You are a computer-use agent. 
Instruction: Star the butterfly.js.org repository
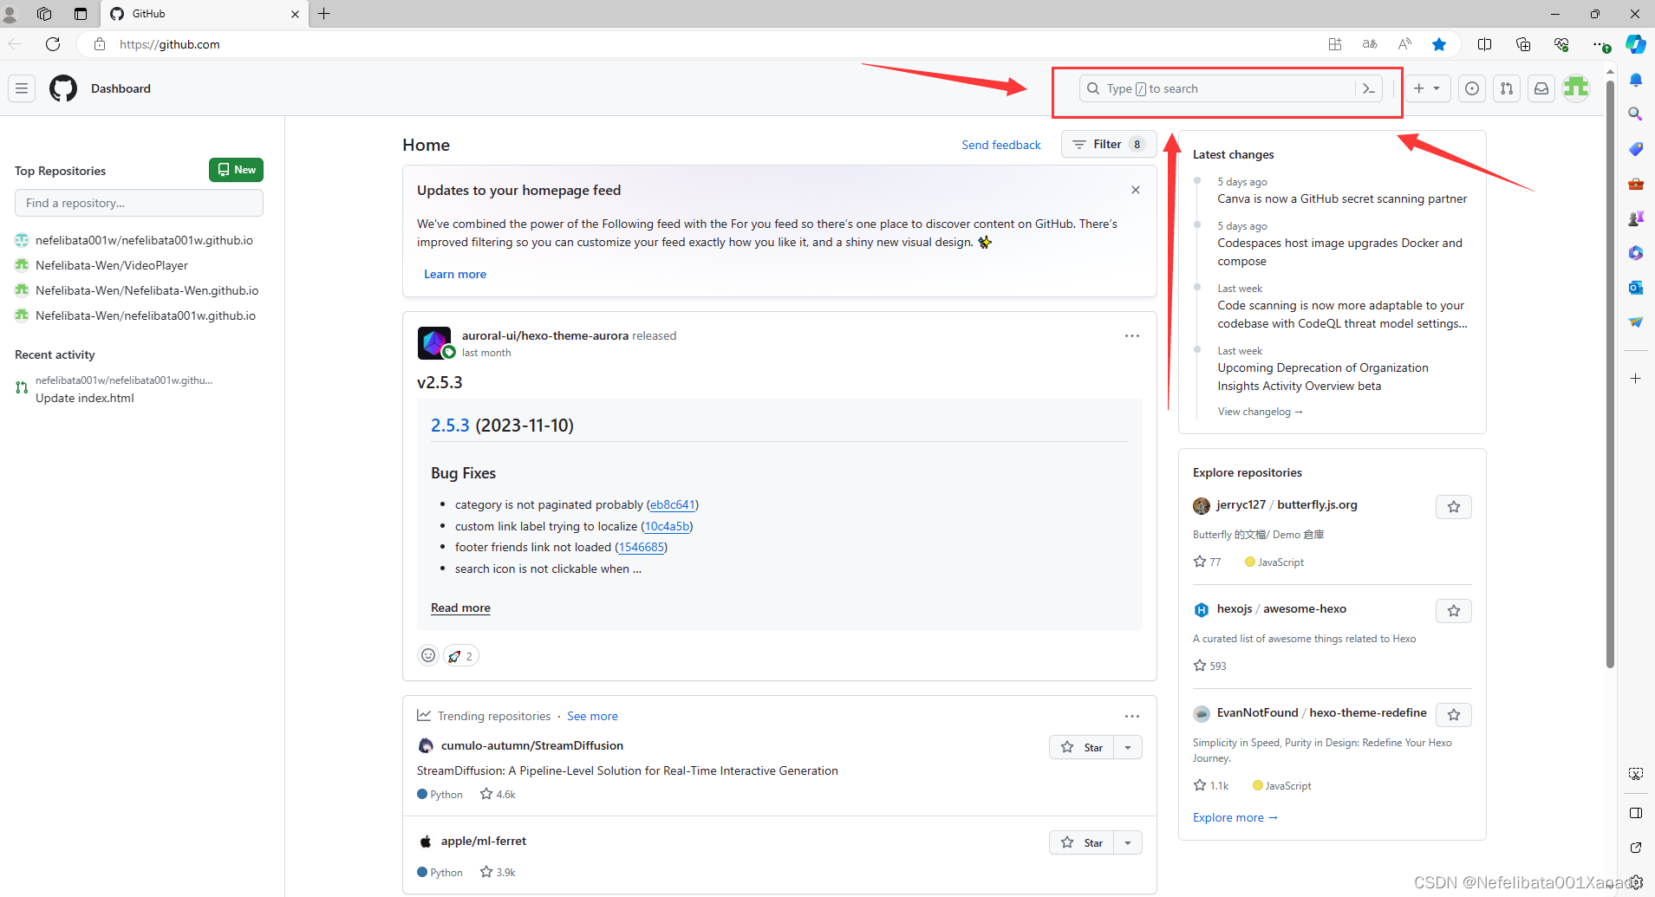point(1454,507)
